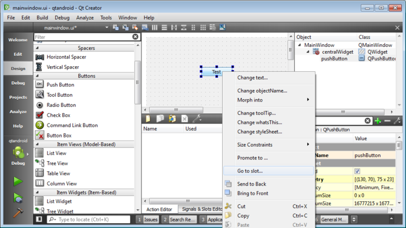406x228 pixels.
Task: Open the Build menu
Action: [42, 17]
